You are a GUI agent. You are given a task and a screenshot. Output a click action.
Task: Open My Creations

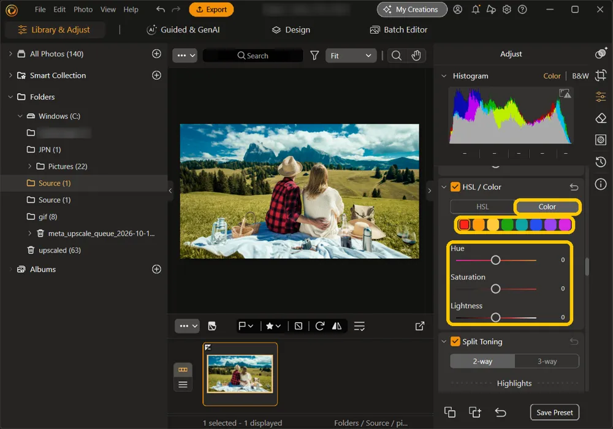(x=412, y=9)
